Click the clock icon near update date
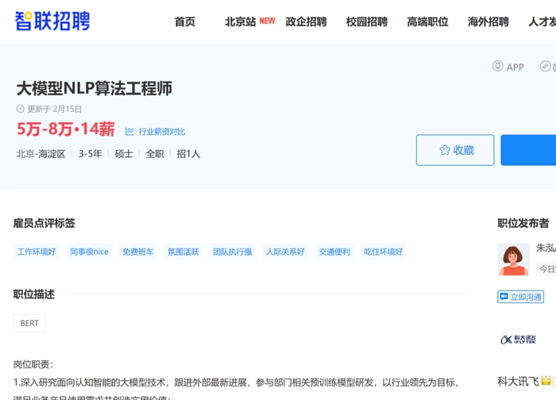 click(21, 110)
